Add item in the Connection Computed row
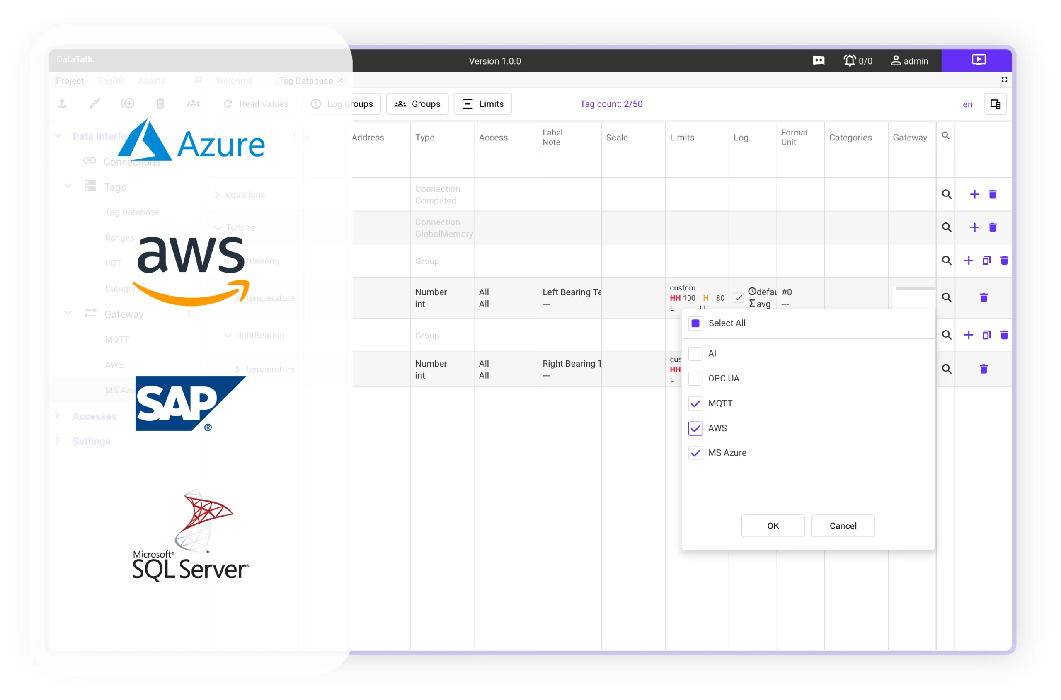Image resolution: width=1061 pixels, height=700 pixels. 974,194
